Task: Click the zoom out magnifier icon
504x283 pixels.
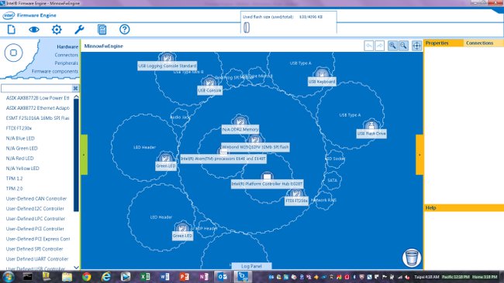Action: tap(403, 46)
